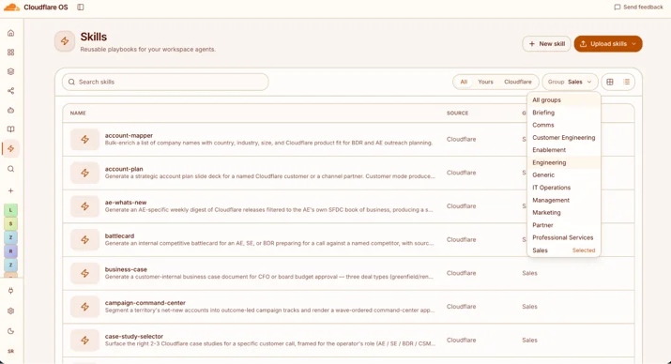Choose Partner group
The height and width of the screenshot is (364, 671).
pos(564,225)
